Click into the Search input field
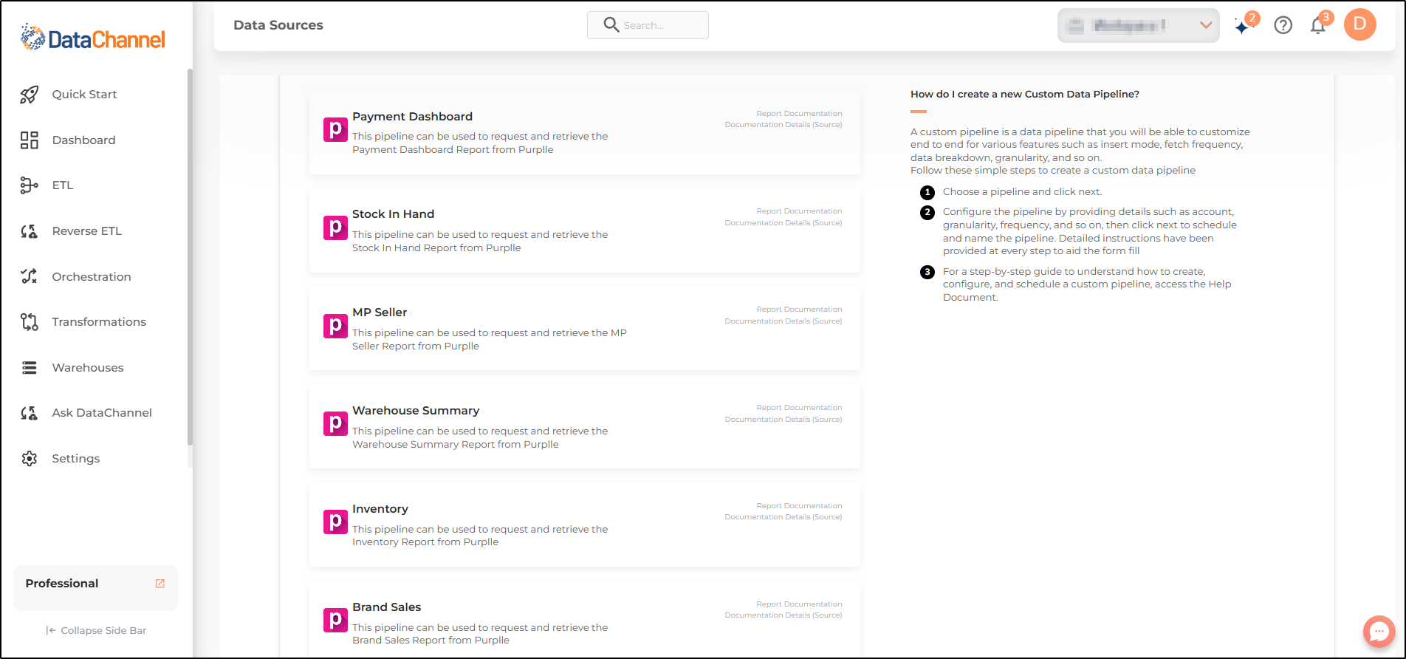 click(648, 25)
